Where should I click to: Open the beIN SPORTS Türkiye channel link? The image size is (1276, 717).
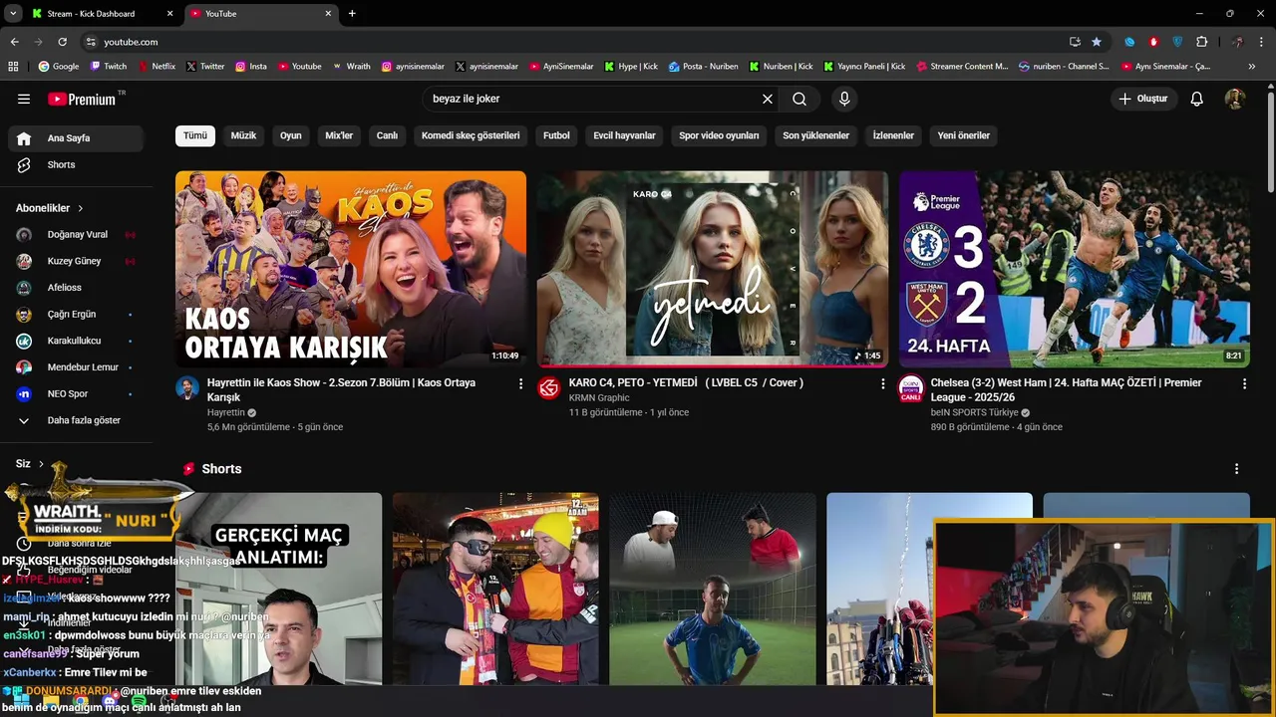pyautogui.click(x=974, y=412)
